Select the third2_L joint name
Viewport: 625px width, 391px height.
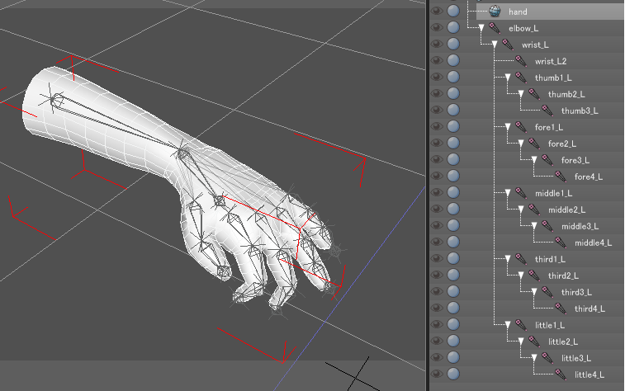pyautogui.click(x=563, y=276)
